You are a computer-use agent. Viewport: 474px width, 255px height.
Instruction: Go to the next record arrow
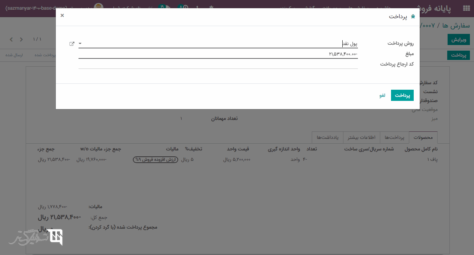click(21, 39)
